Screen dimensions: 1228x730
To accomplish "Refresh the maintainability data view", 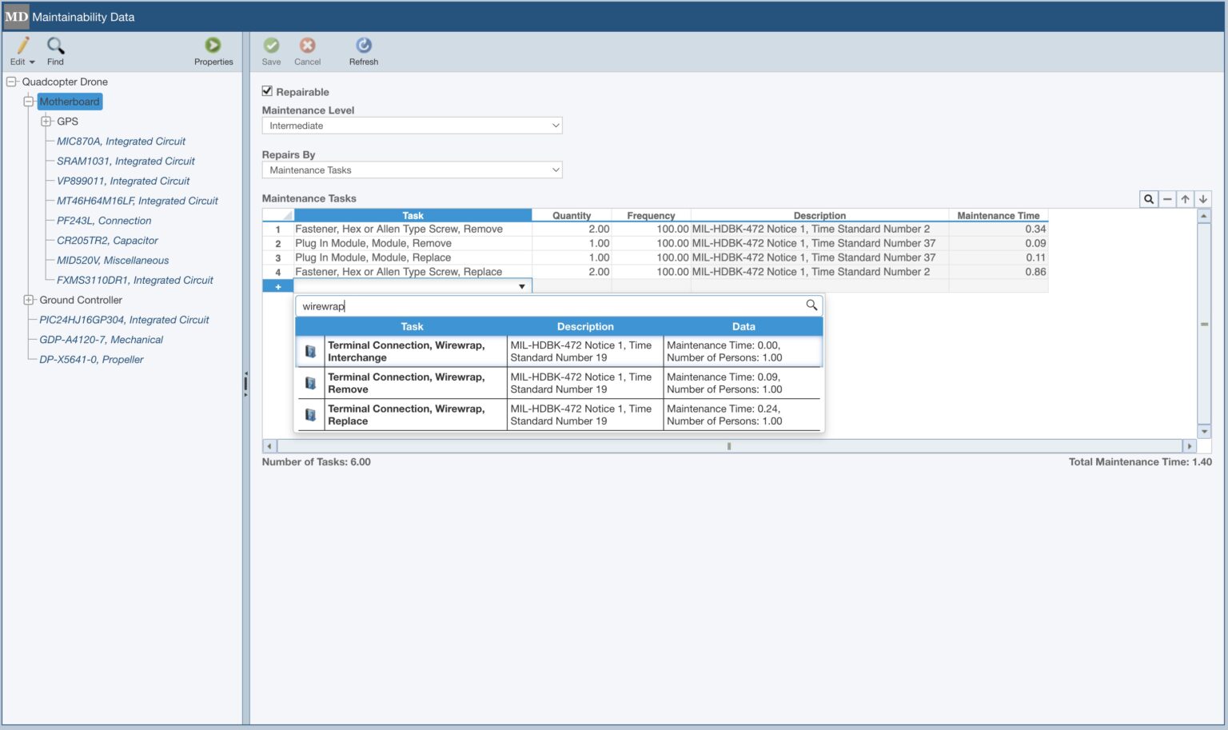I will pyautogui.click(x=364, y=48).
